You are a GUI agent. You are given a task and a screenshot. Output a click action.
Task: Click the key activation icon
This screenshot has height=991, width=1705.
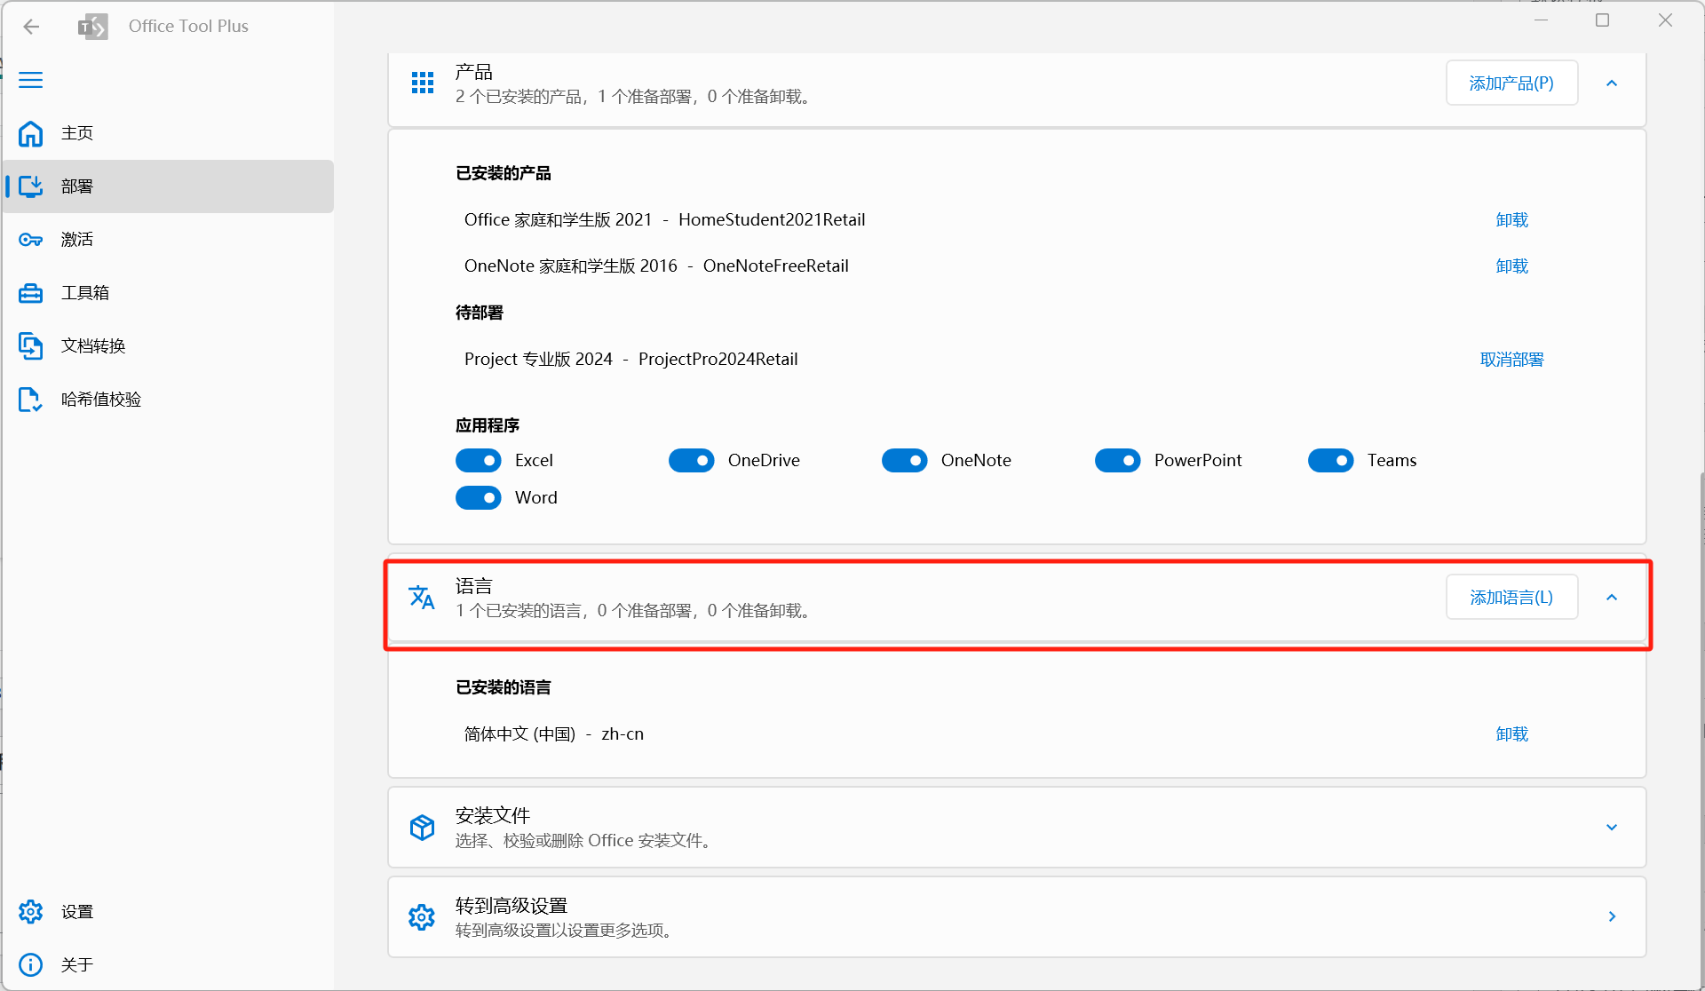[x=31, y=240]
